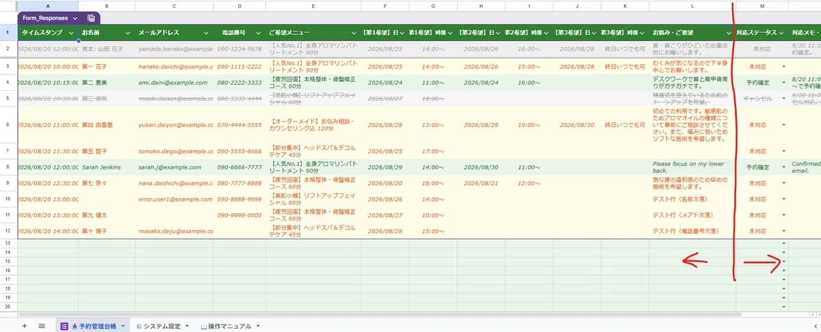Click the cell 見本: 山田 花子
The image size is (821, 332).
[x=107, y=49]
